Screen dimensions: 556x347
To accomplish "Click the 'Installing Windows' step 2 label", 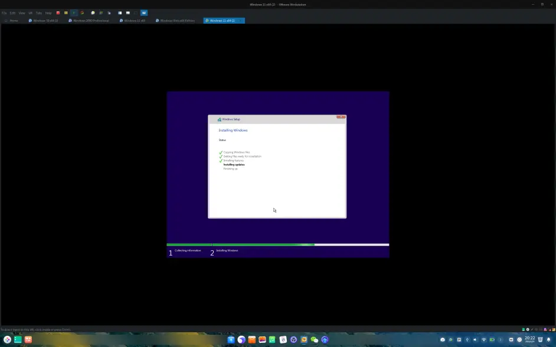I will 227,251.
